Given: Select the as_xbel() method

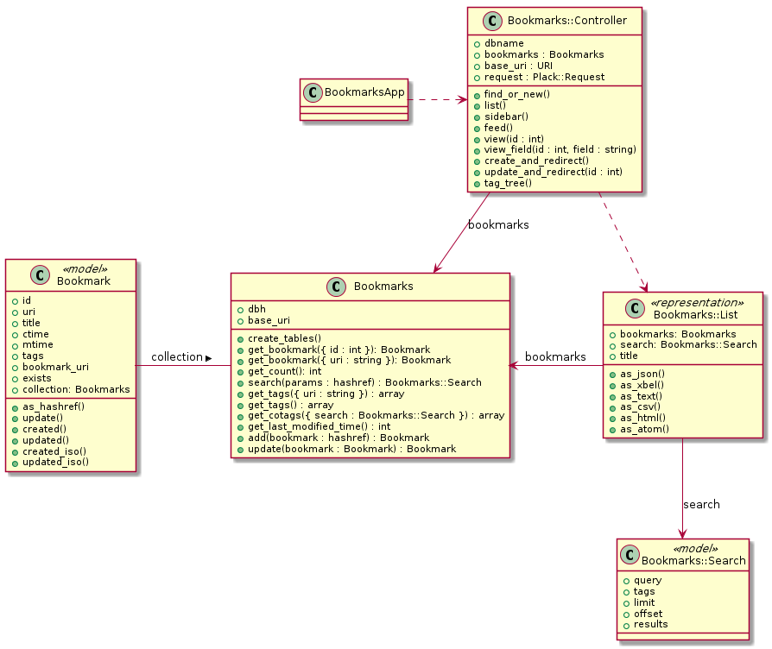Looking at the screenshot, I should pyautogui.click(x=642, y=385).
